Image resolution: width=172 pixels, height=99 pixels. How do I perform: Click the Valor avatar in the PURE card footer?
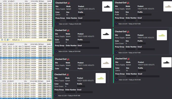tap(116, 24)
